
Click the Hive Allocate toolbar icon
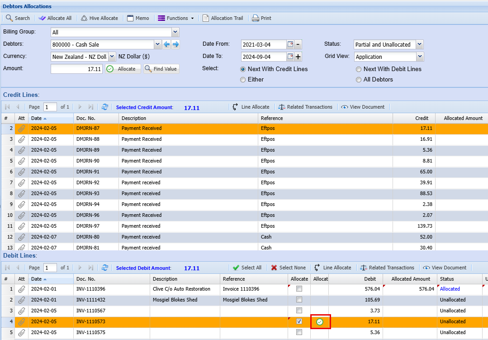(84, 18)
